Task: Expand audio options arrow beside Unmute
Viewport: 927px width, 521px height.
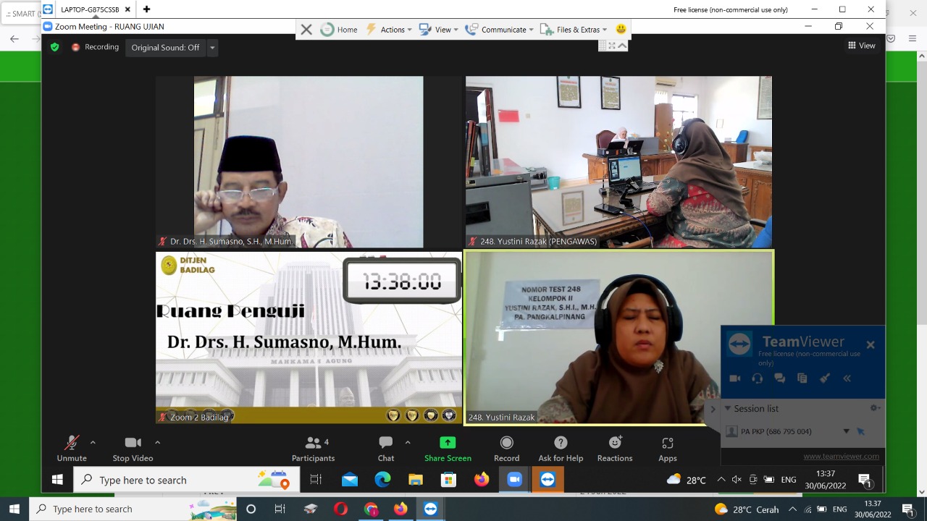Action: click(x=93, y=442)
